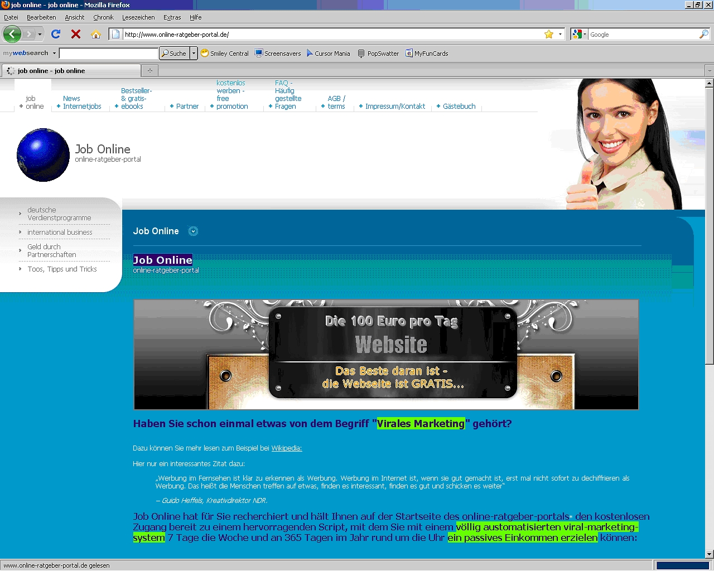Follow the Wikipedia link
This screenshot has width=714, height=571.
click(286, 448)
